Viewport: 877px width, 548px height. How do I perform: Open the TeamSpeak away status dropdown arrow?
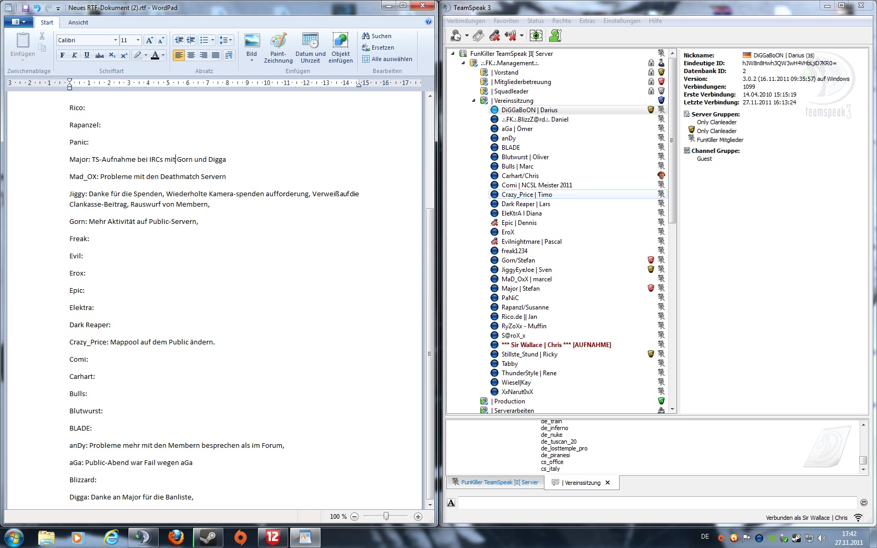point(467,36)
